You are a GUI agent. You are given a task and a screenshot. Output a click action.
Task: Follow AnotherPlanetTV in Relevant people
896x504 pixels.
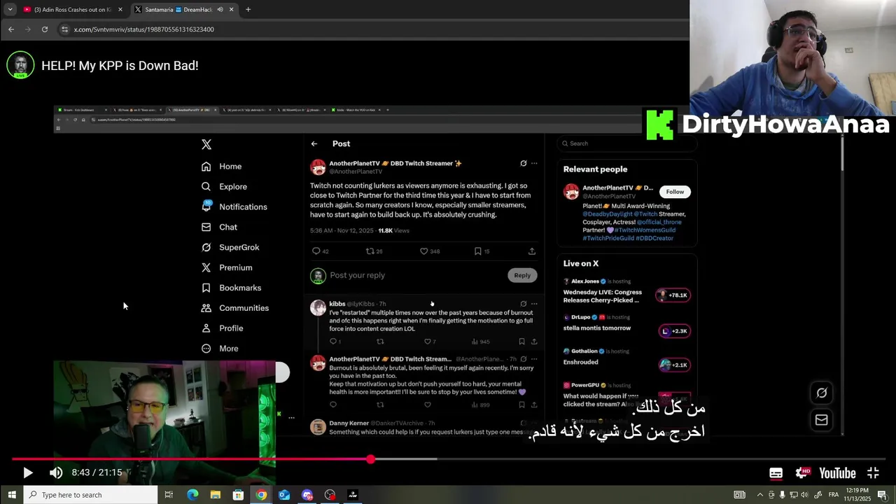point(675,192)
